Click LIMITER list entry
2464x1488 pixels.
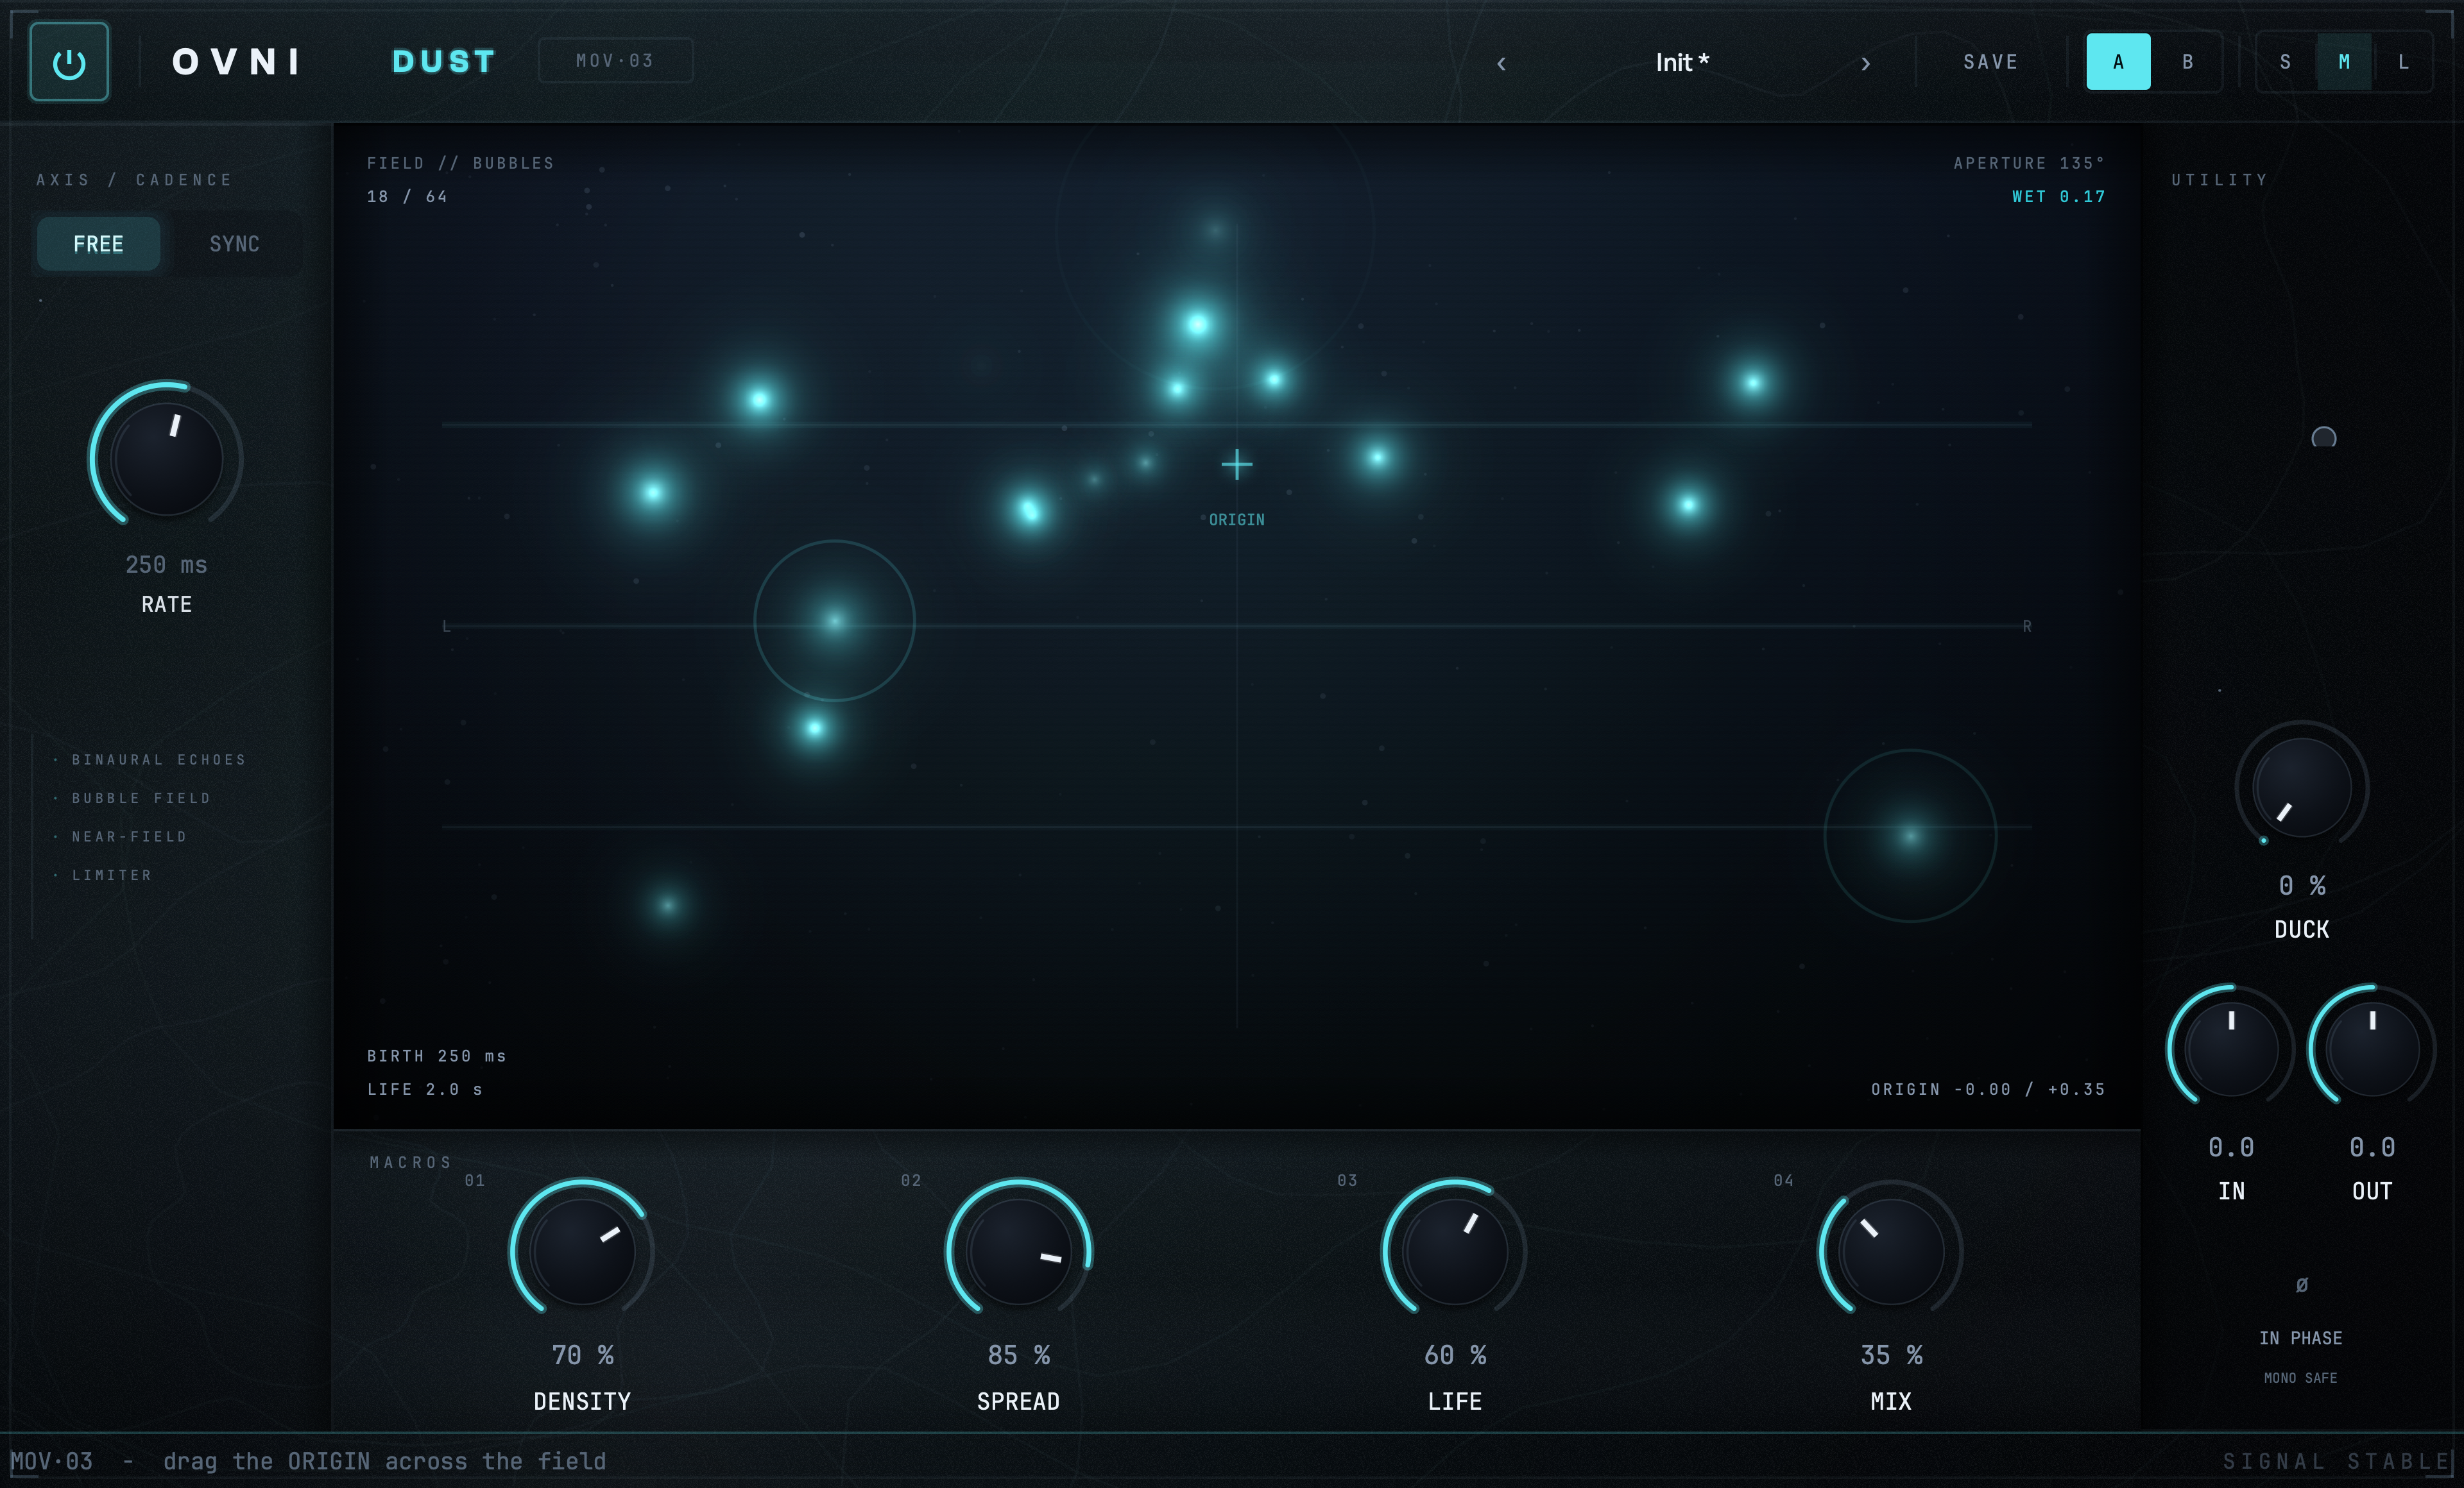[x=112, y=875]
